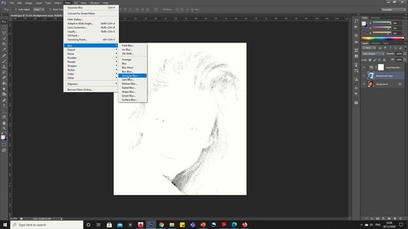This screenshot has height=229, width=408.
Task: Open the Image menu
Action: pos(29,3)
